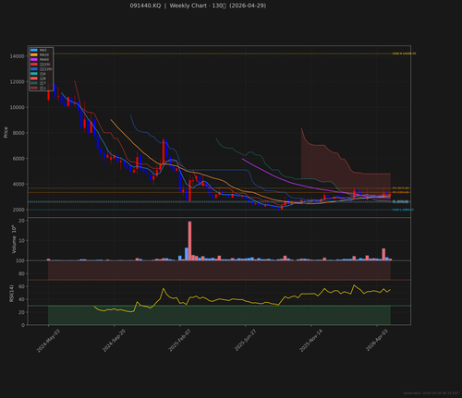This screenshot has width=462, height=398.
Task: Click the blue MA5 legend swatch
Action: (x=34, y=50)
